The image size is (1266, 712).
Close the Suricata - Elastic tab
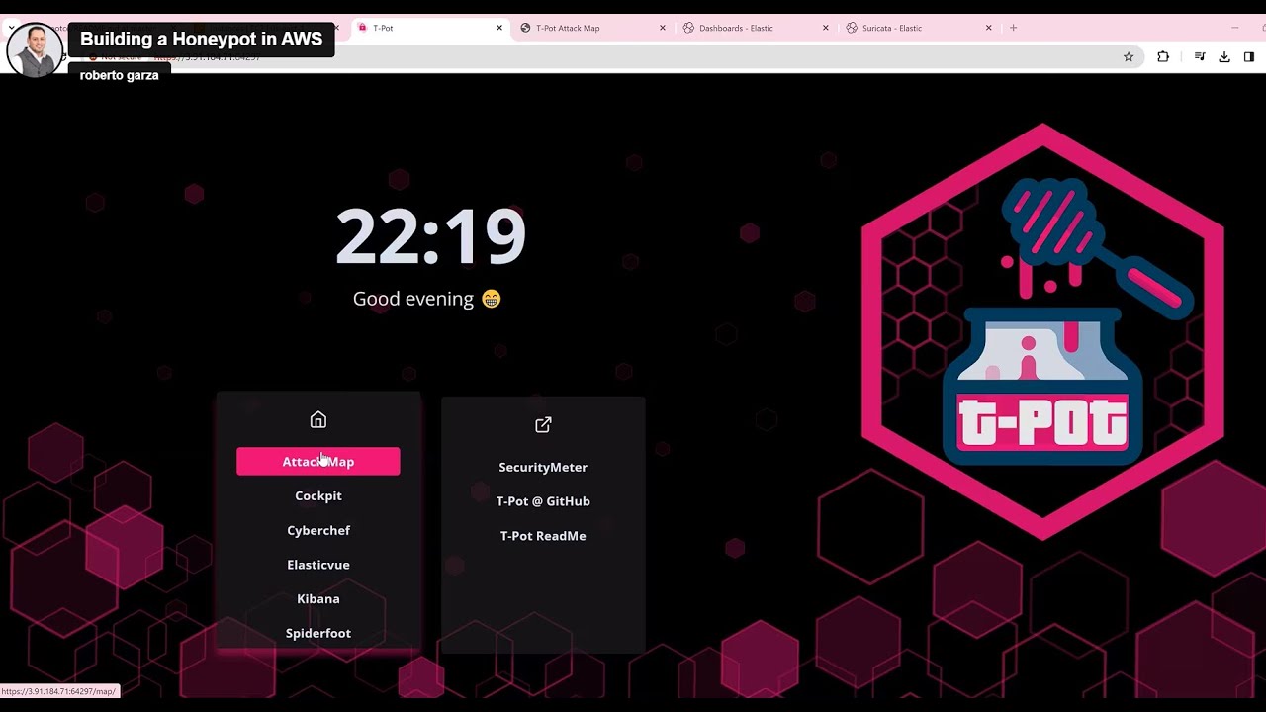988,28
